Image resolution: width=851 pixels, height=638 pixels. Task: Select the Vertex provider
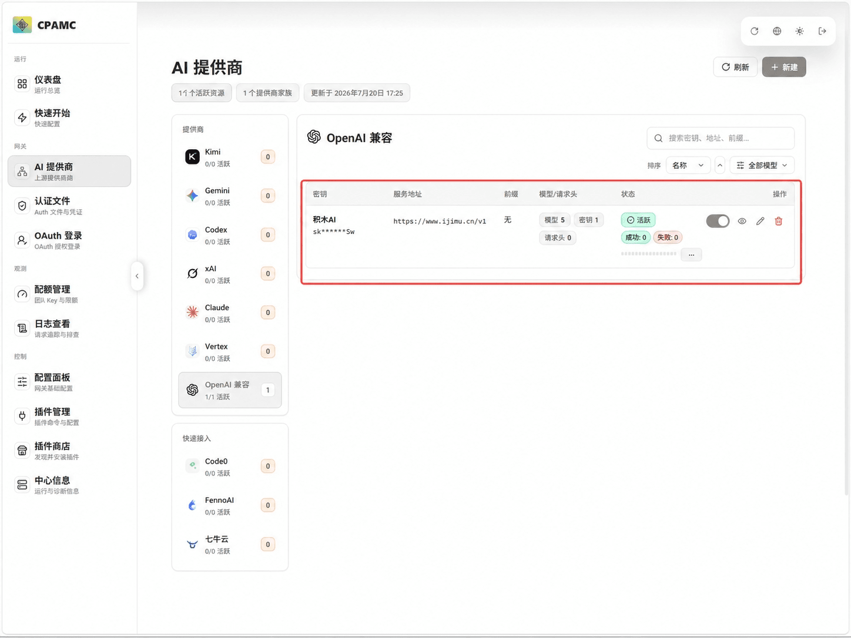pyautogui.click(x=230, y=351)
